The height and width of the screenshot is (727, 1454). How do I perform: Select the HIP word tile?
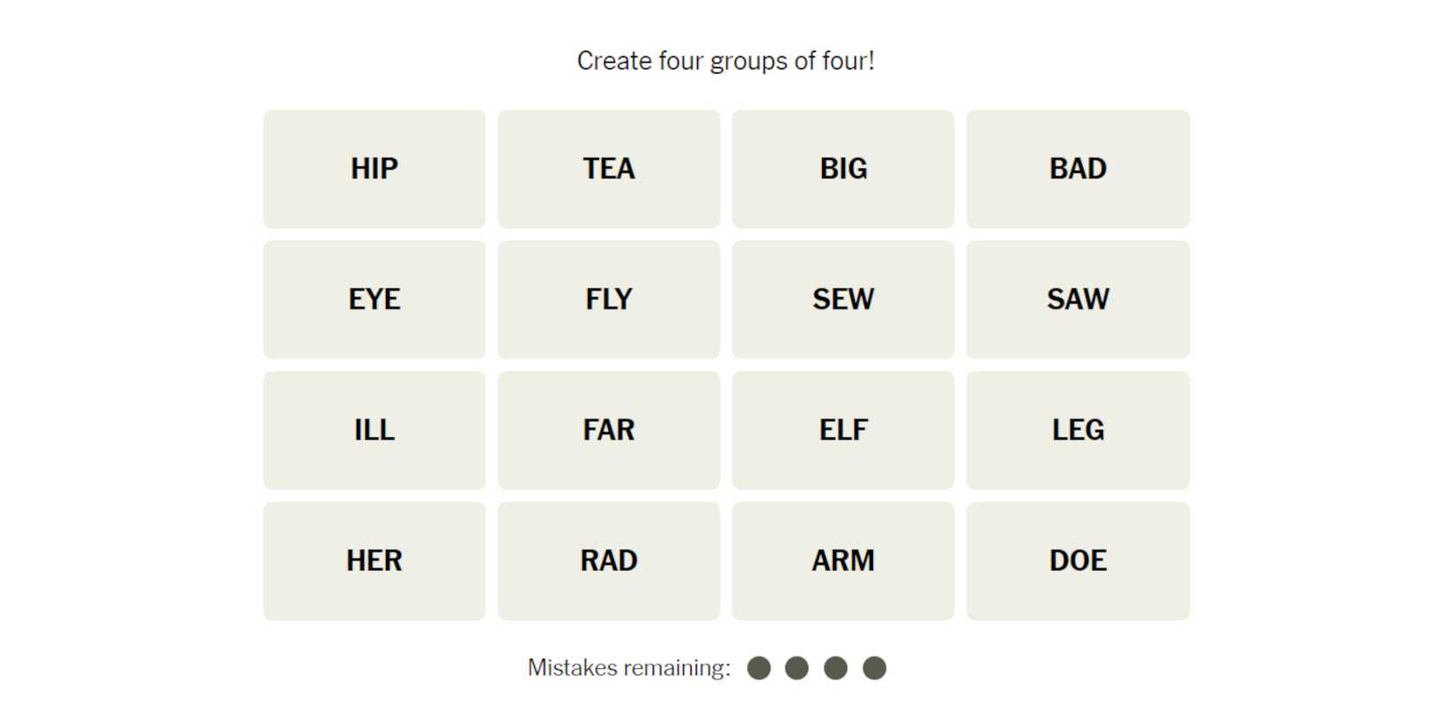coord(374,168)
